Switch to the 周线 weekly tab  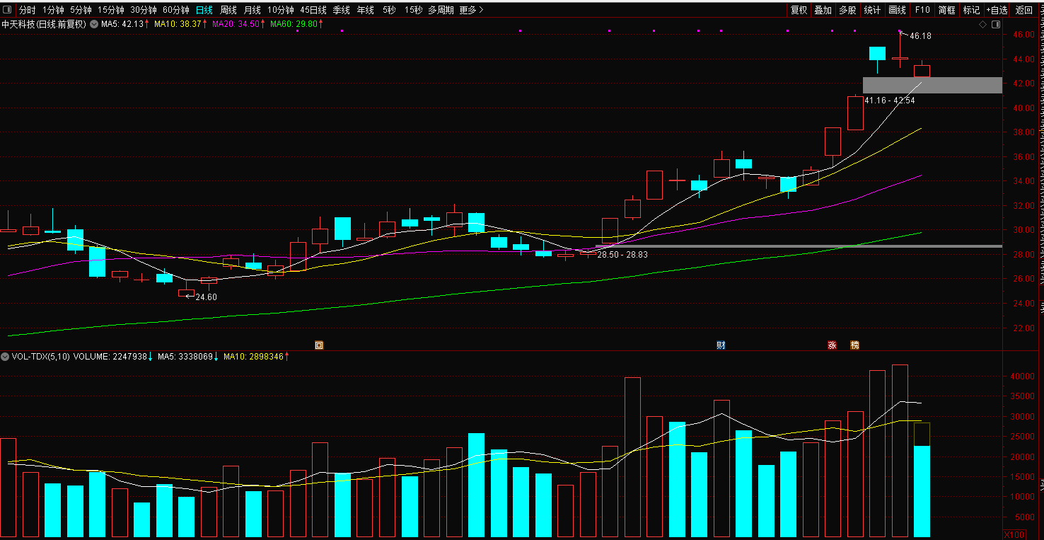coord(228,10)
